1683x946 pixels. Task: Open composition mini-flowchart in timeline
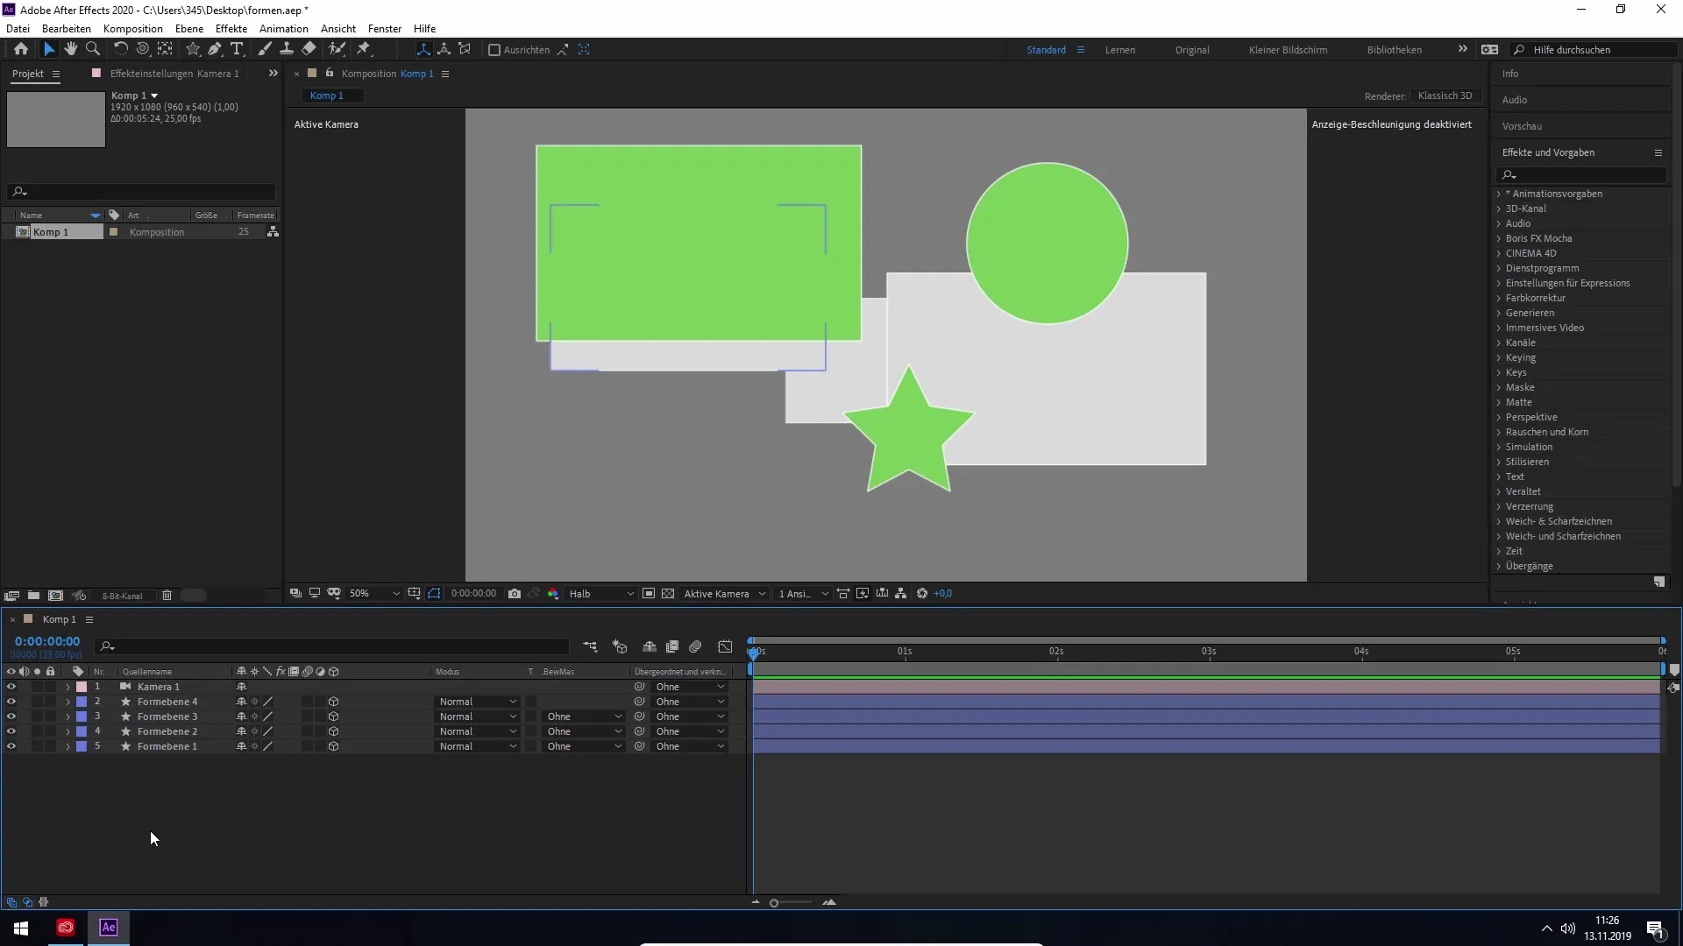point(590,647)
